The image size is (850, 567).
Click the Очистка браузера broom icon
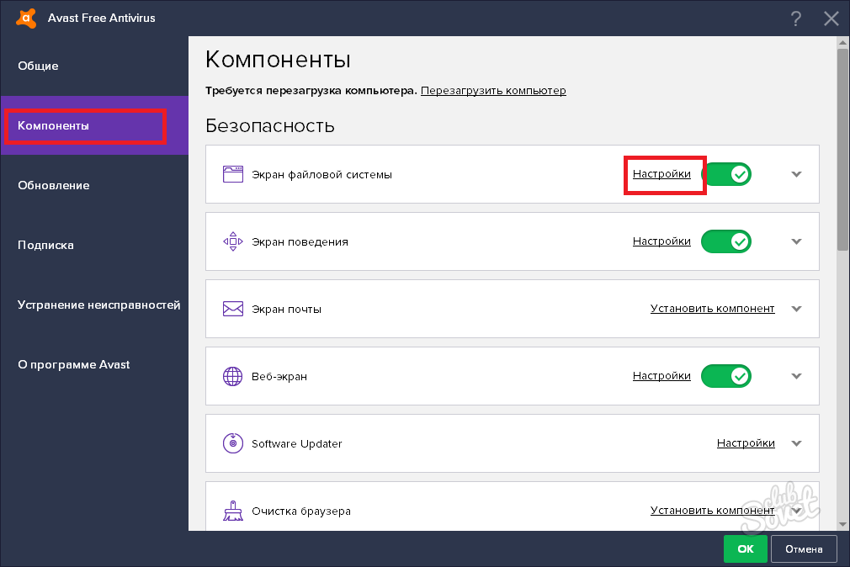(x=232, y=511)
